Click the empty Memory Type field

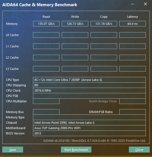pos(89,117)
